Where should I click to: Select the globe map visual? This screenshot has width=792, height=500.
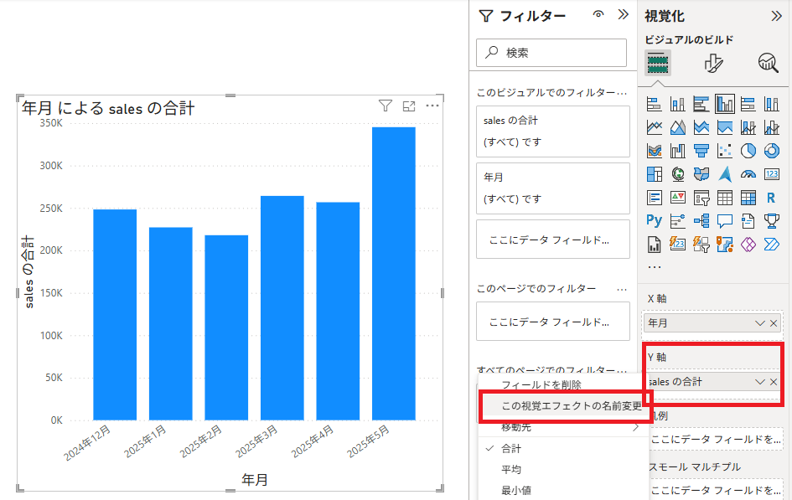(678, 174)
